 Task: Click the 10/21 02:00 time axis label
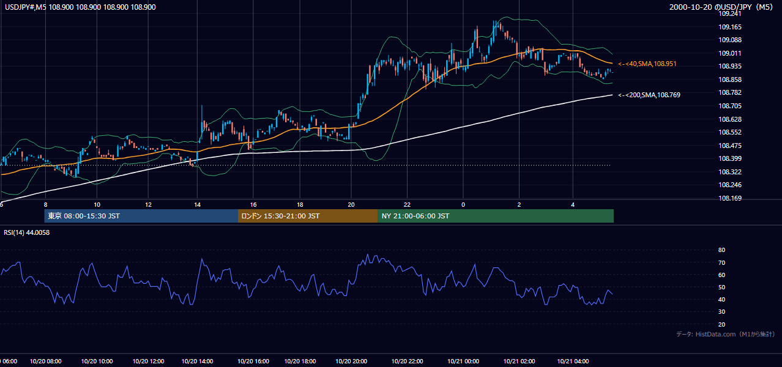(519, 361)
